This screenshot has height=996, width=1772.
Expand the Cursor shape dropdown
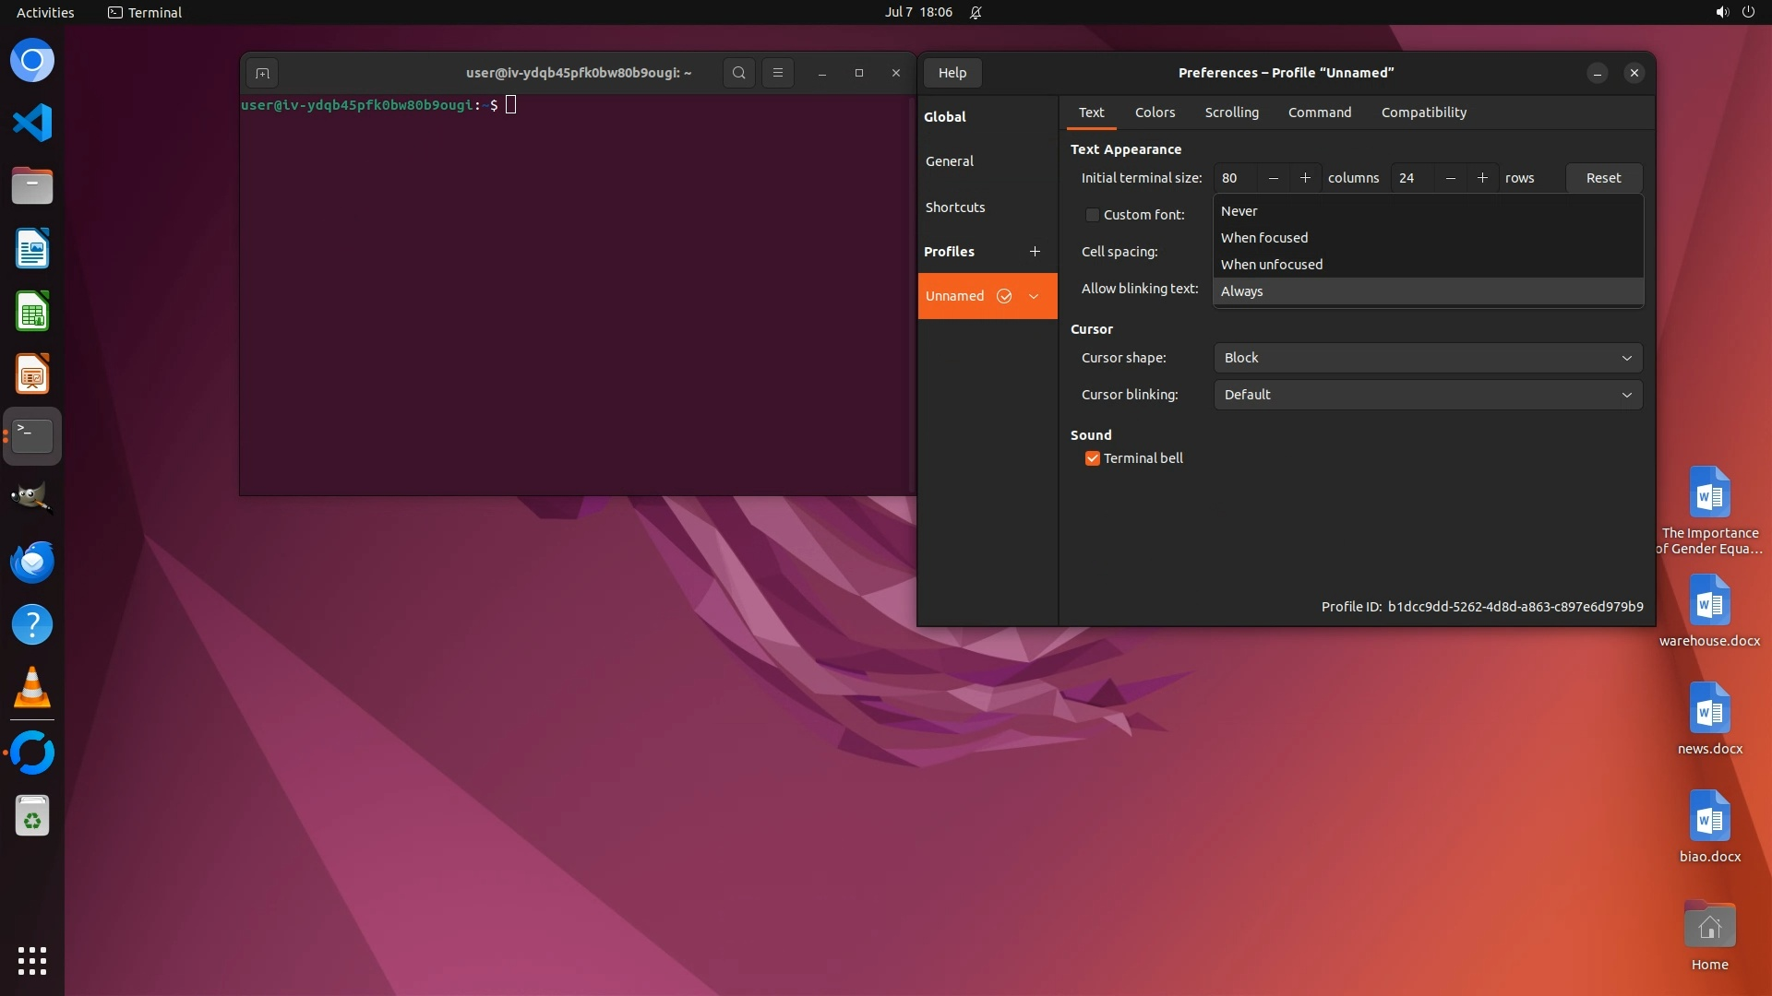click(x=1427, y=358)
